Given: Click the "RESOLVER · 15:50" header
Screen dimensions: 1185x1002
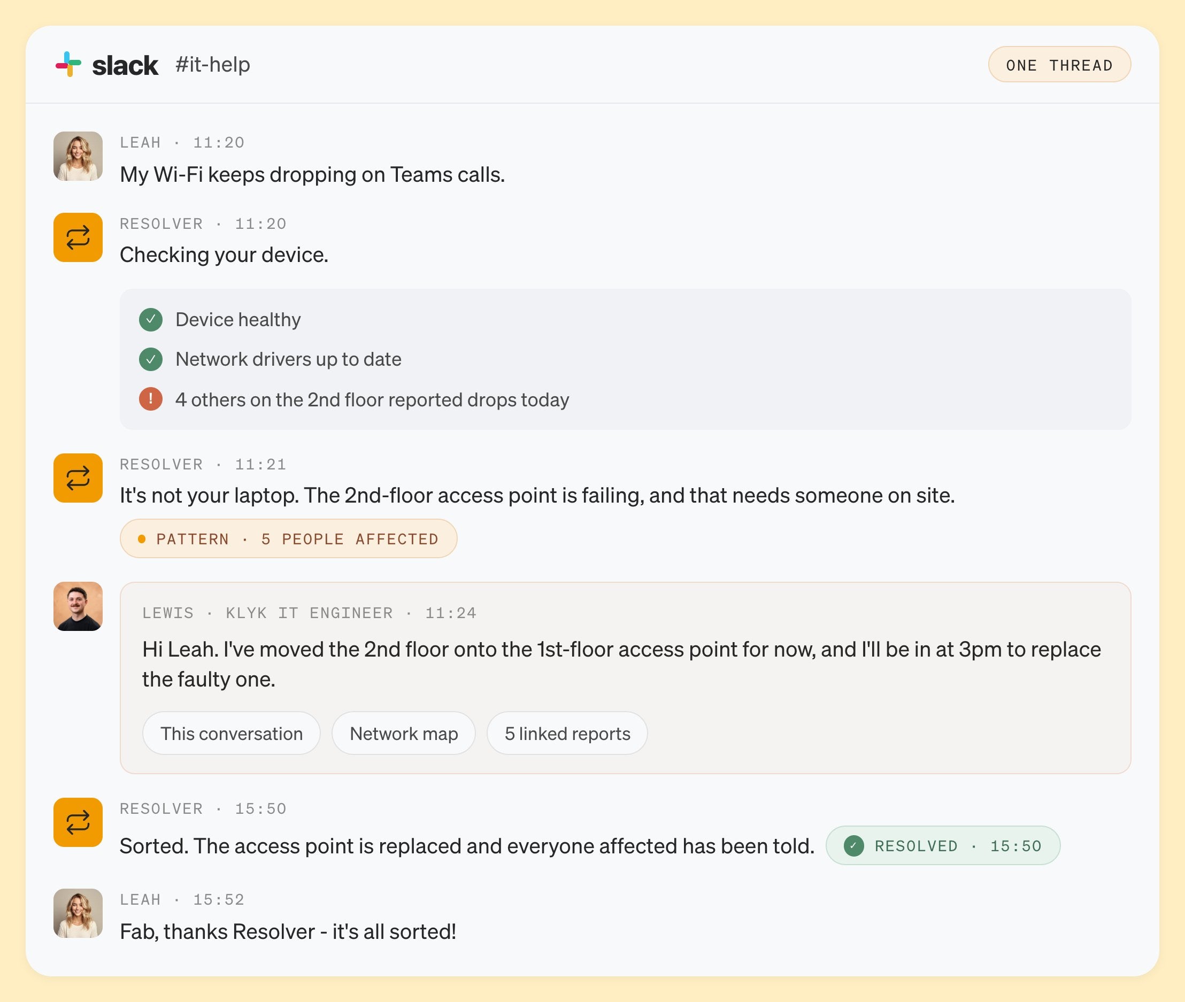Looking at the screenshot, I should point(203,809).
